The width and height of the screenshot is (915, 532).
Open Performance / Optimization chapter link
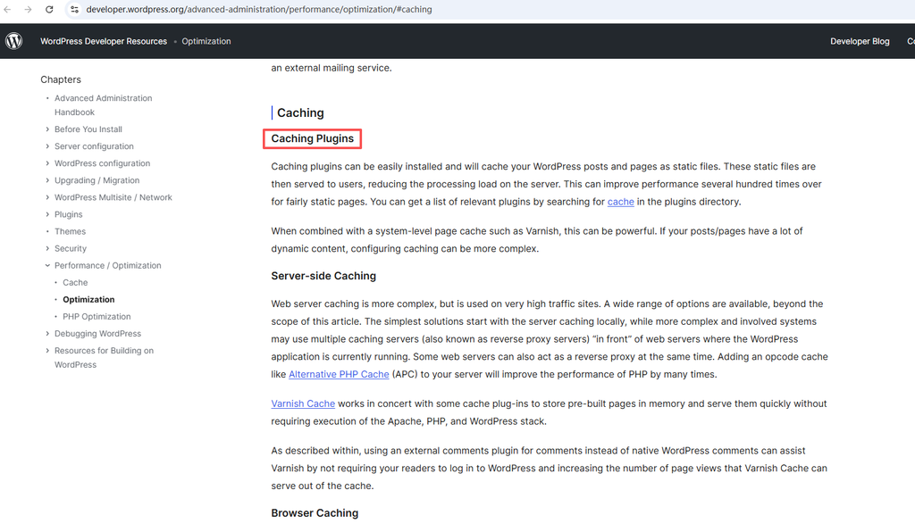pyautogui.click(x=107, y=265)
